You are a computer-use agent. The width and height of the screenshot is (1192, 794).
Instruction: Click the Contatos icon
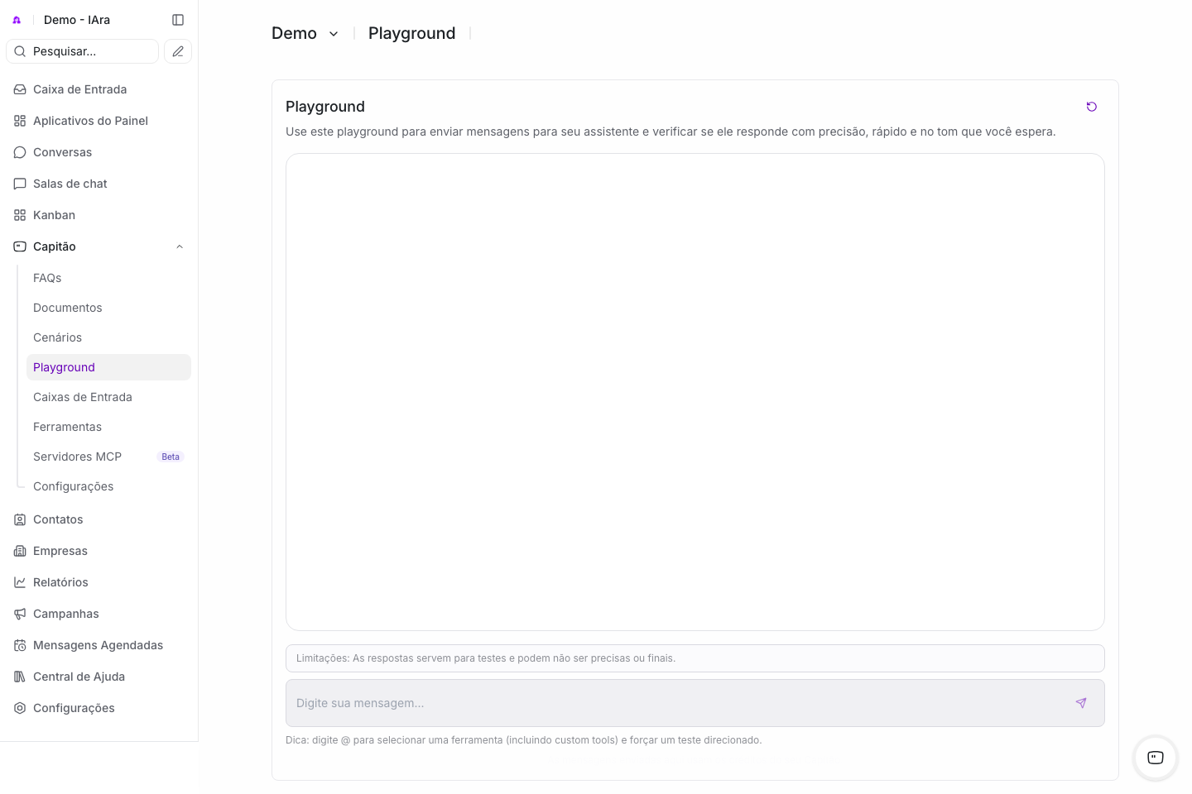point(20,519)
